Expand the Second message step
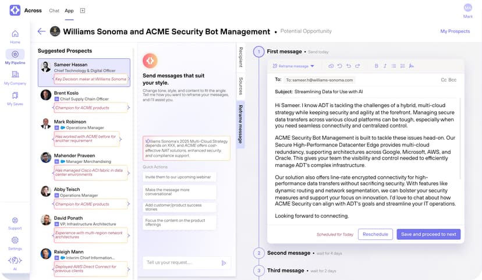The height and width of the screenshot is (280, 482). click(288, 253)
